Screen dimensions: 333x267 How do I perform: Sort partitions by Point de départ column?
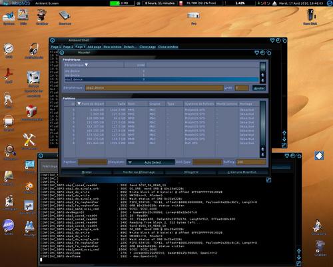click(x=91, y=103)
